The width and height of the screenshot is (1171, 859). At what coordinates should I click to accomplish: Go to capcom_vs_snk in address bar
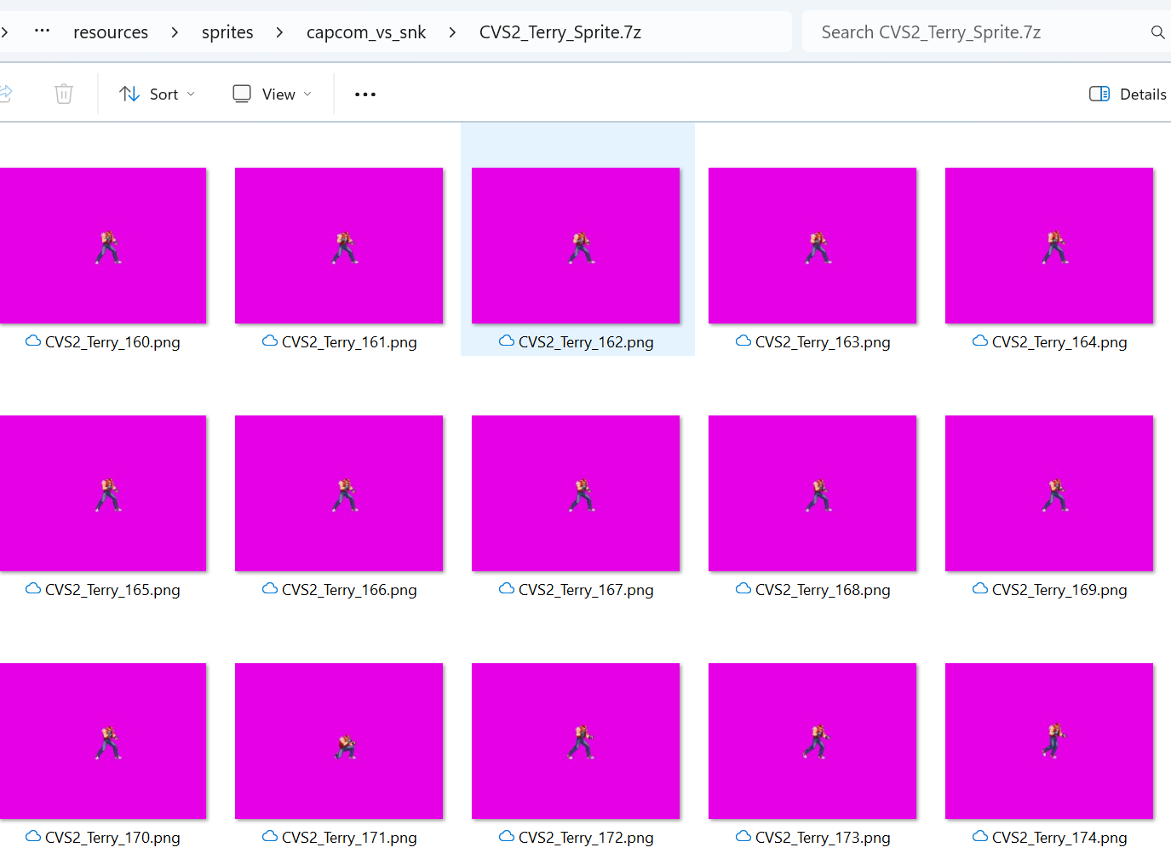366,32
